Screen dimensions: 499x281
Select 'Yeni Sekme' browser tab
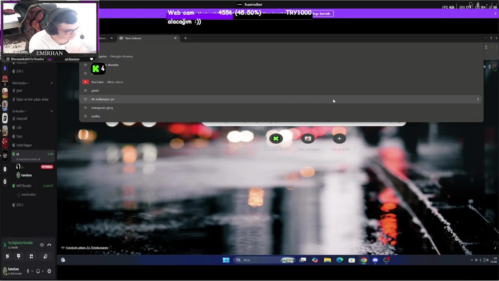coord(148,38)
